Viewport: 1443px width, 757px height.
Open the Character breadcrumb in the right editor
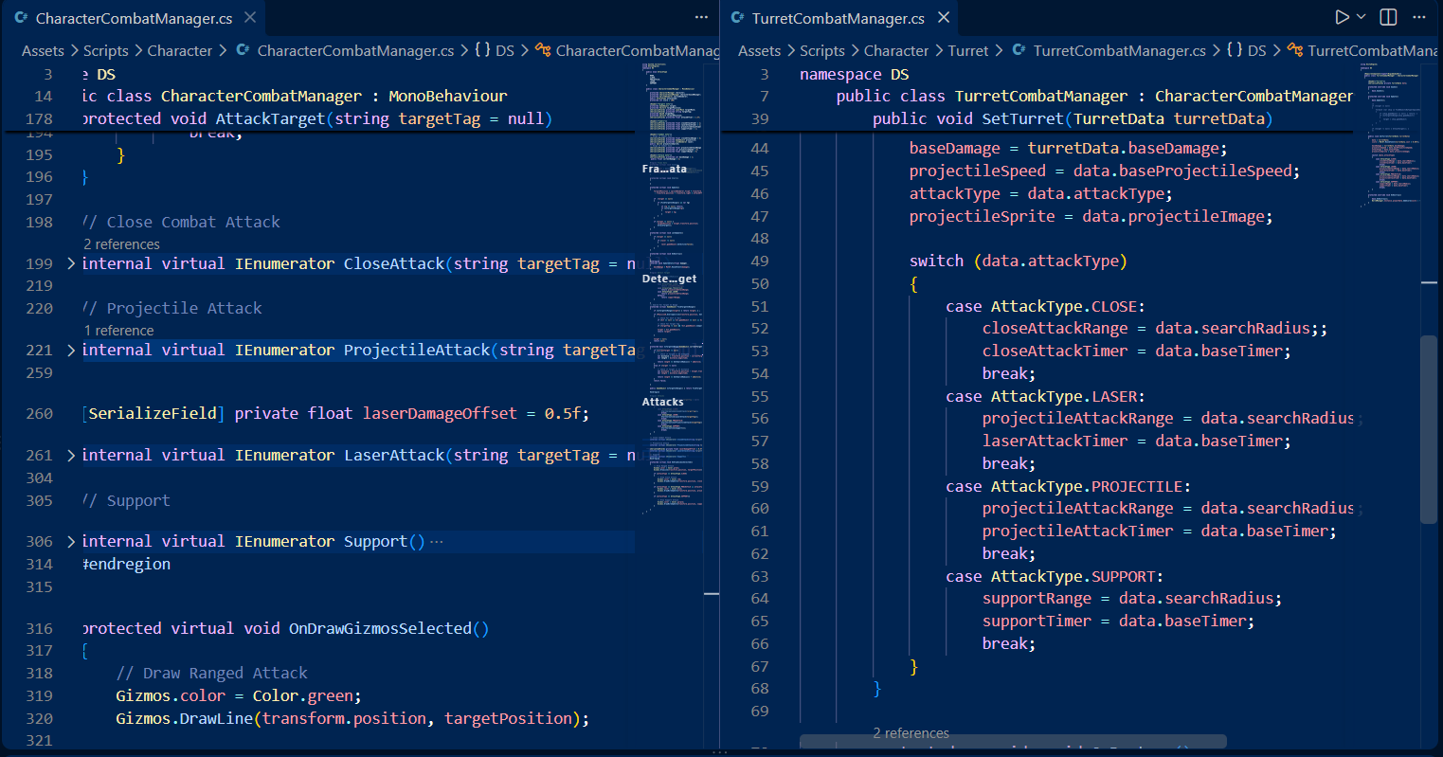[896, 51]
